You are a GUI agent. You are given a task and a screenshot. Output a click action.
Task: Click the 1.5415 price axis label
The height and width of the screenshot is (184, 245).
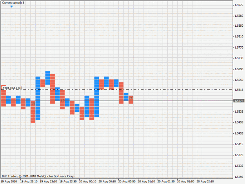(x=239, y=144)
